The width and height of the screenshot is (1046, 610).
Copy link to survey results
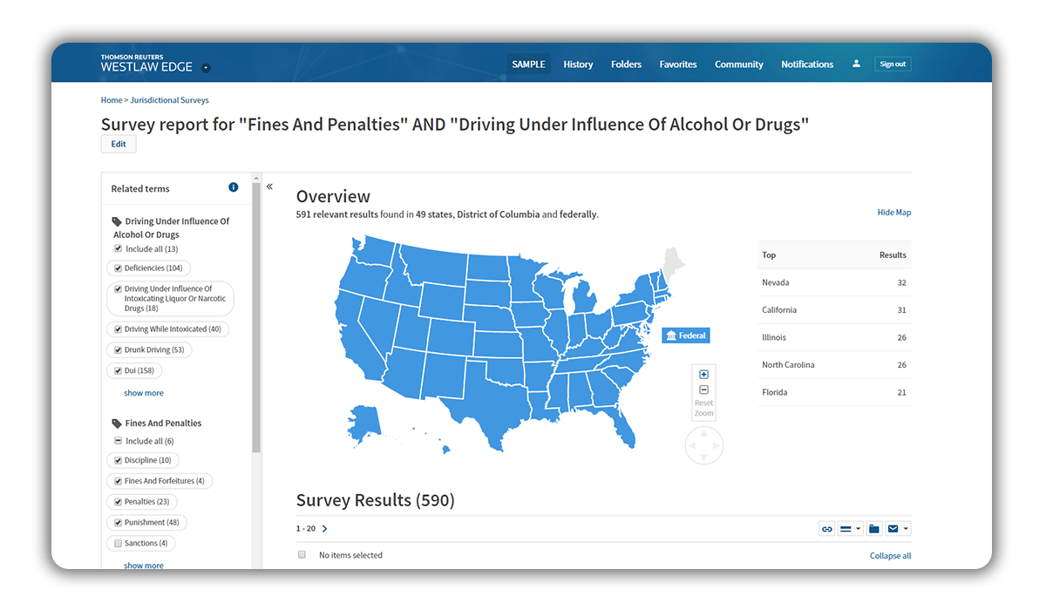click(827, 529)
